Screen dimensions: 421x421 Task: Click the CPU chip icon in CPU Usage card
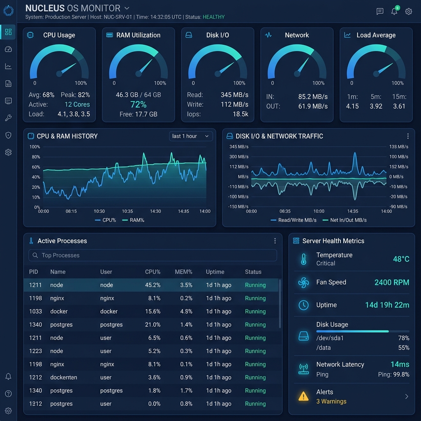(30, 35)
